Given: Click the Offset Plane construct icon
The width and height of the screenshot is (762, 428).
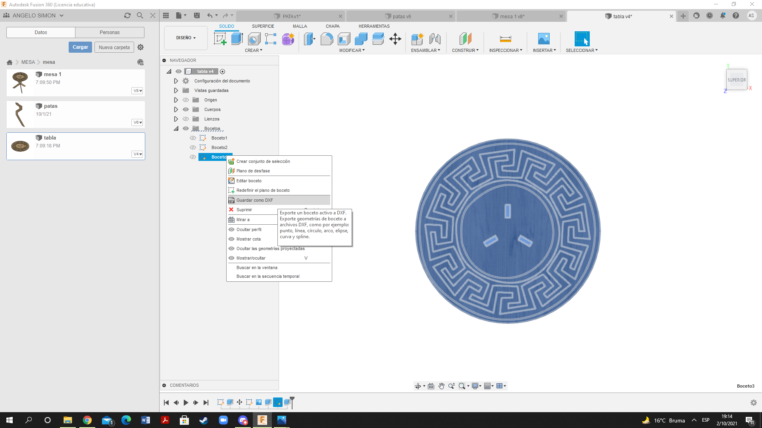Looking at the screenshot, I should 465,39.
